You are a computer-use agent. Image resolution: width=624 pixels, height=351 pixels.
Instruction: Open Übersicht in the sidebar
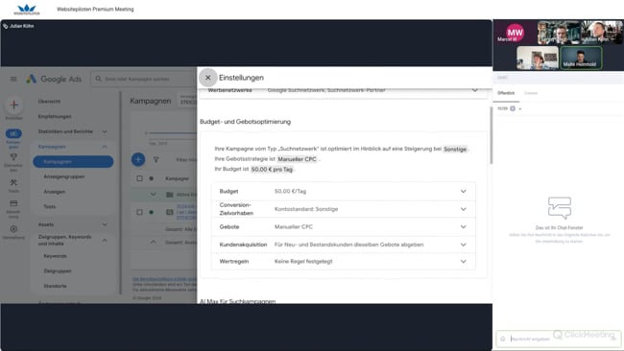49,102
